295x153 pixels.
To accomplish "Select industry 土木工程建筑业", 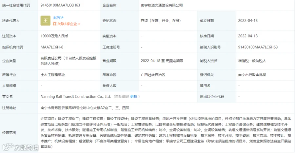I will (x=53, y=75).
